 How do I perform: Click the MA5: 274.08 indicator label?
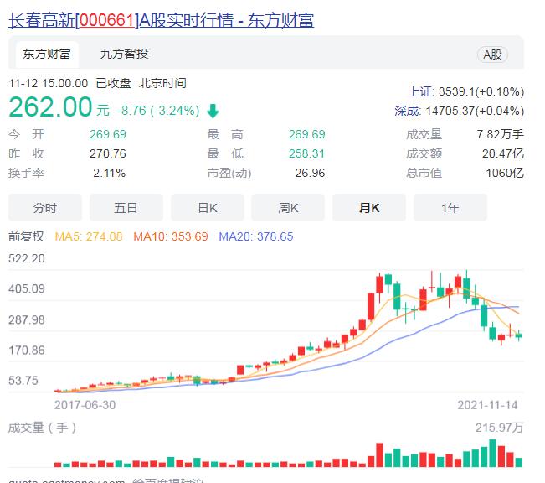(89, 236)
